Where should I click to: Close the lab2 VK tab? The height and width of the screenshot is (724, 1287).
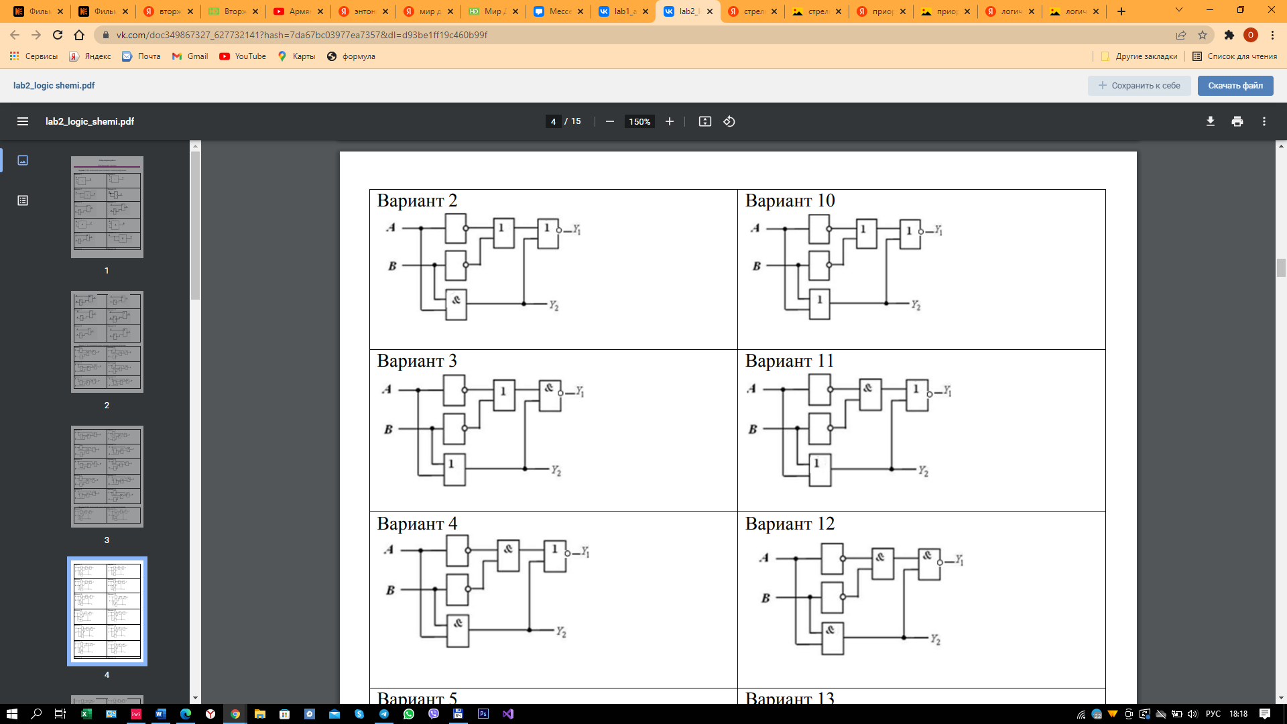[710, 11]
